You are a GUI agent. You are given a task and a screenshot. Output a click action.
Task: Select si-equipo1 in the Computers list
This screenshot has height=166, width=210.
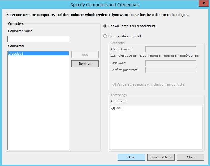coord(17,54)
